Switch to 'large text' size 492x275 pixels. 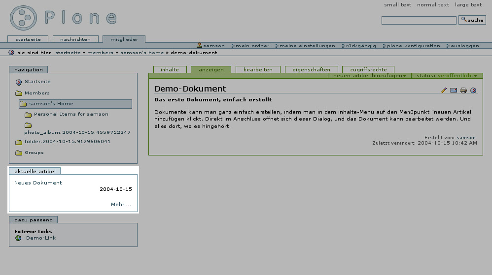(x=468, y=5)
